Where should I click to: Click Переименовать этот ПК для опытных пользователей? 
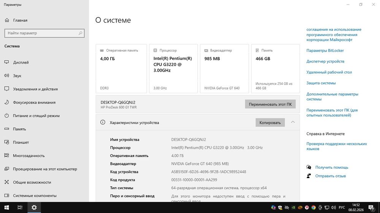(x=332, y=113)
